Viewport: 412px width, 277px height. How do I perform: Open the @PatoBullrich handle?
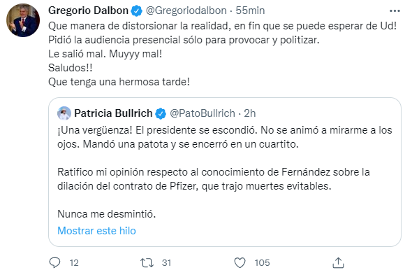tap(203, 113)
